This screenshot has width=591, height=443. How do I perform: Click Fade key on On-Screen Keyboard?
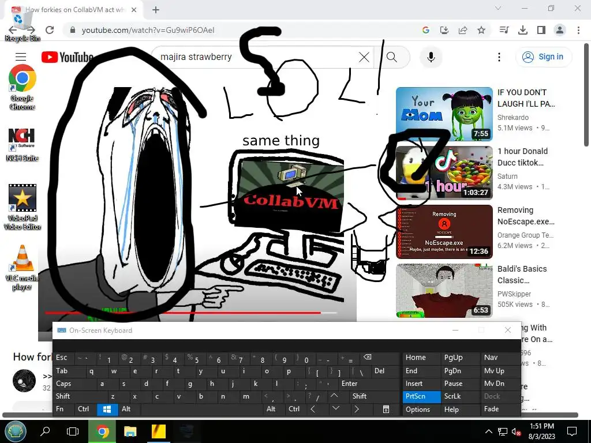pos(500,409)
